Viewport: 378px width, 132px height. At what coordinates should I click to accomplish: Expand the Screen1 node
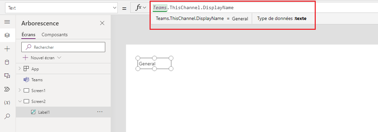(20, 90)
